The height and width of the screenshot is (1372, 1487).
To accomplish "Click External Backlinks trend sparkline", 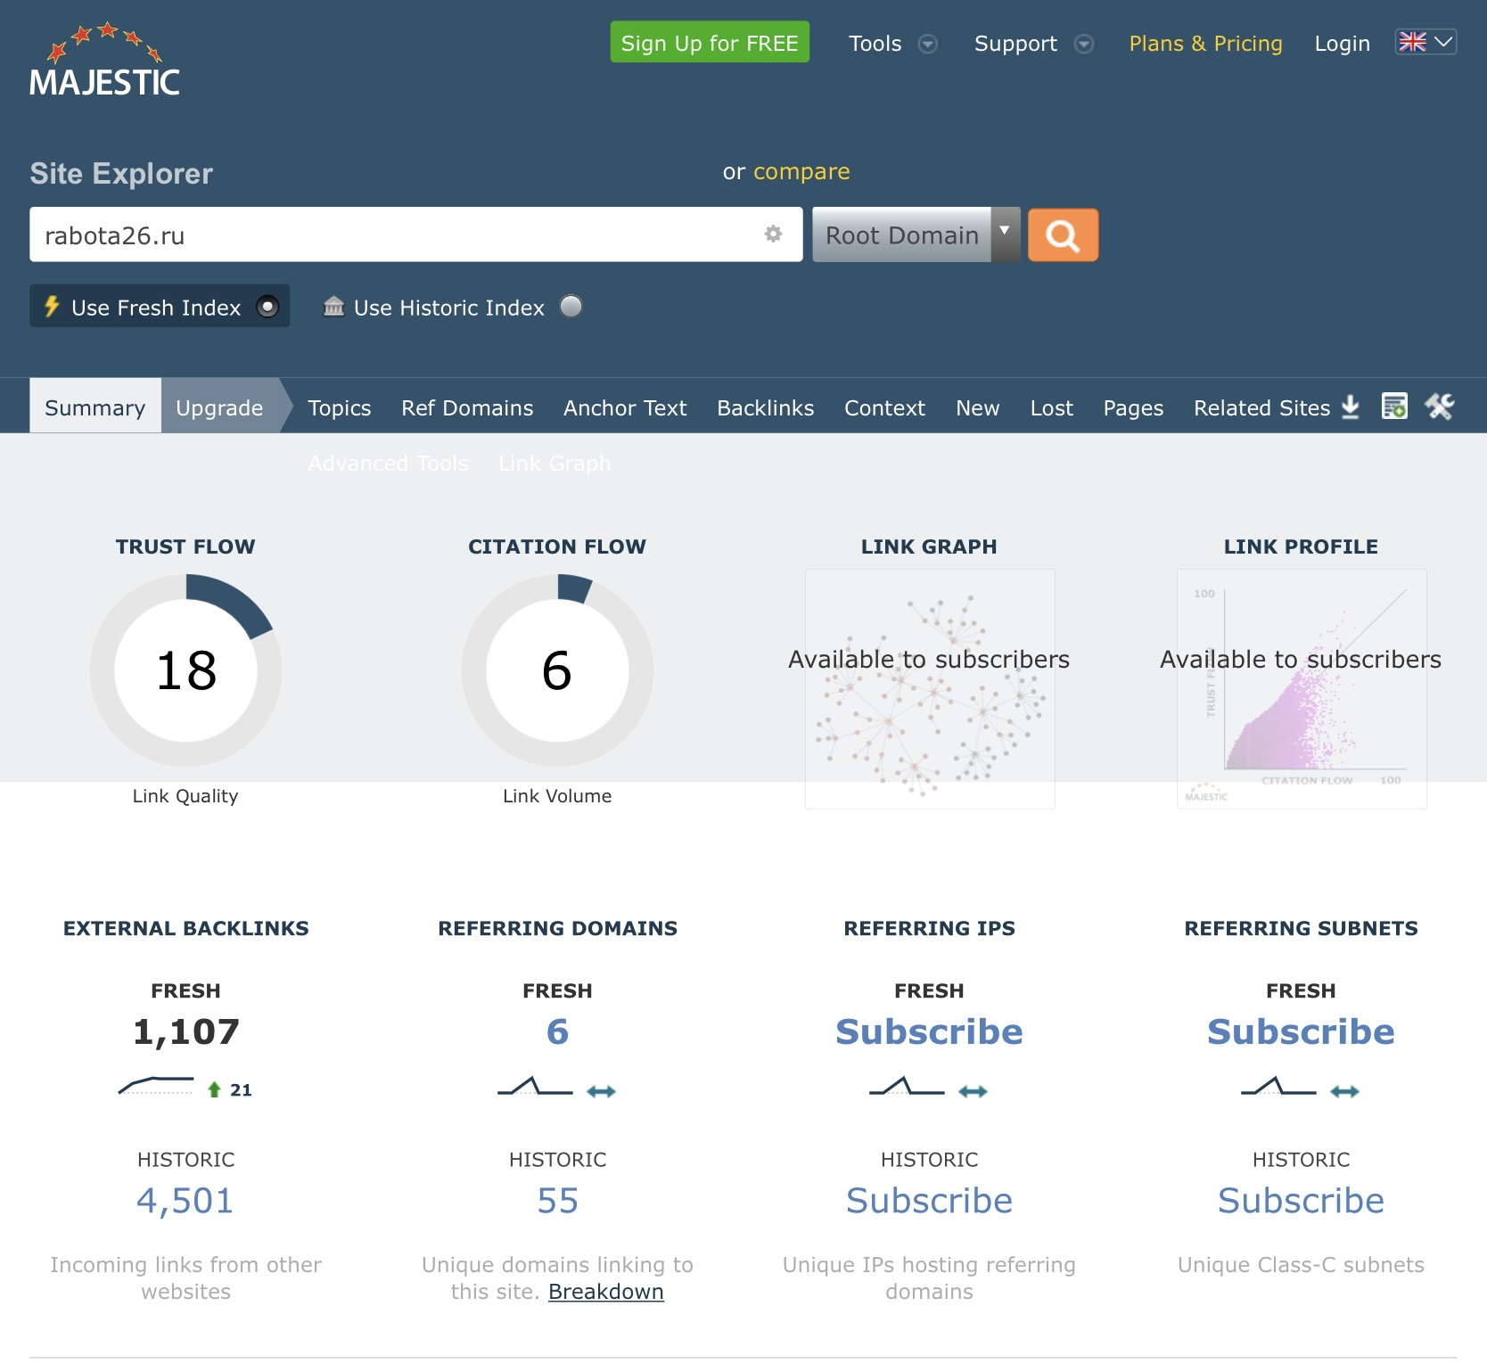I will (156, 1086).
